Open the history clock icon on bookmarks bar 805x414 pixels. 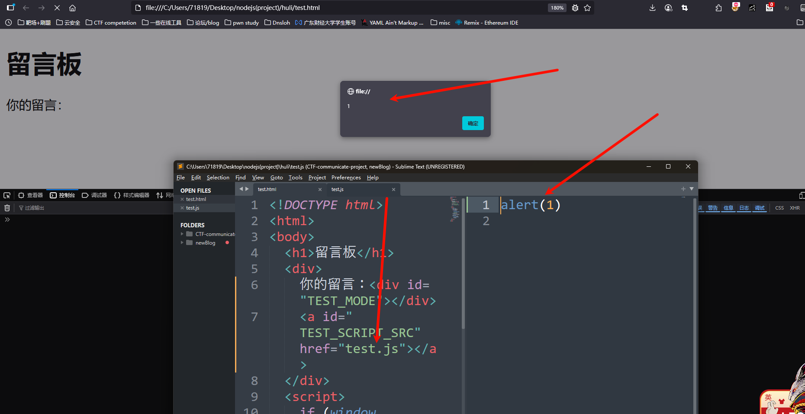click(x=9, y=22)
